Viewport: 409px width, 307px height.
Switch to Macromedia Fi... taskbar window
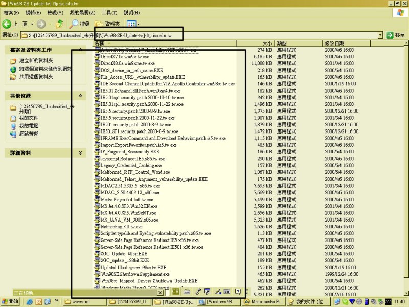pyautogui.click(x=264, y=302)
